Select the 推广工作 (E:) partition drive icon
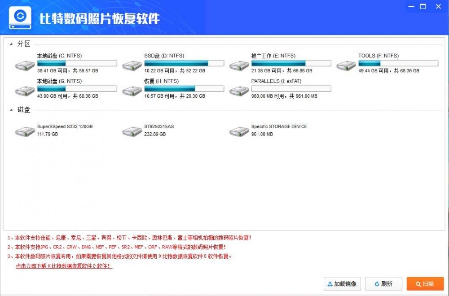The height and width of the screenshot is (296, 449). tap(238, 65)
